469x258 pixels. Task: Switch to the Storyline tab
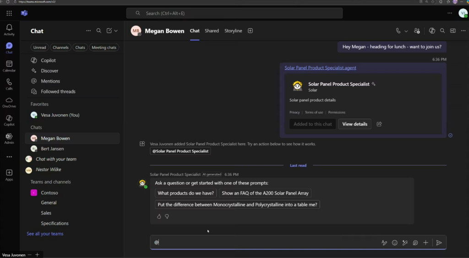tap(233, 31)
